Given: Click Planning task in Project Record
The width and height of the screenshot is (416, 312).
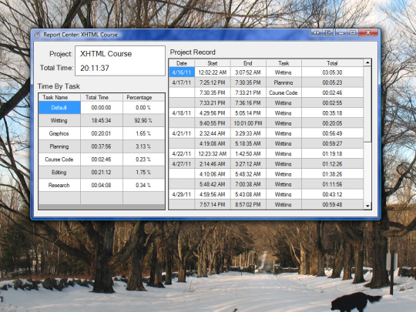Looking at the screenshot, I should tap(283, 82).
